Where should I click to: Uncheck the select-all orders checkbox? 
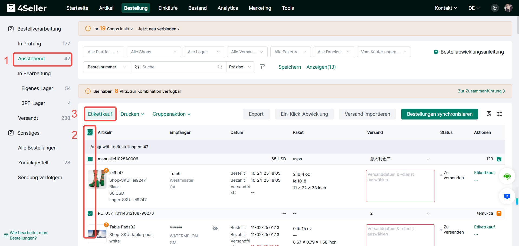(90, 132)
